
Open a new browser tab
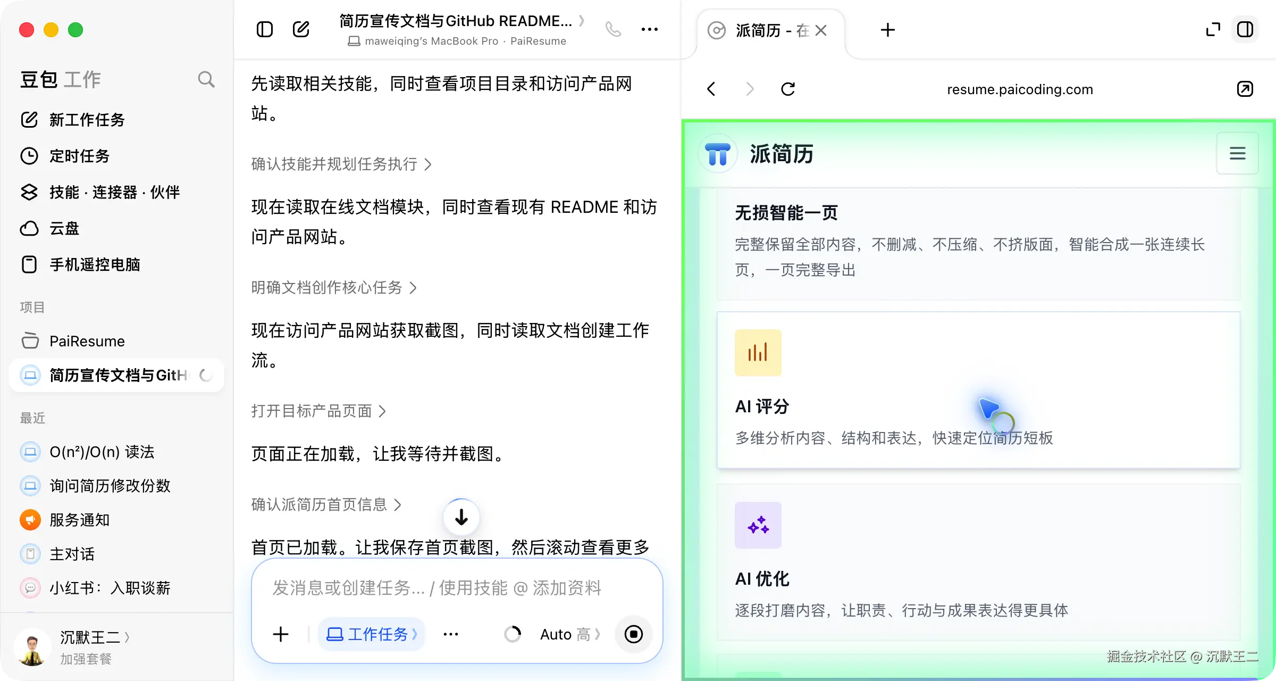(x=888, y=30)
